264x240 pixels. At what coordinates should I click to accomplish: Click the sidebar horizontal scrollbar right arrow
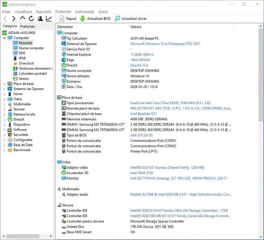(x=51, y=236)
